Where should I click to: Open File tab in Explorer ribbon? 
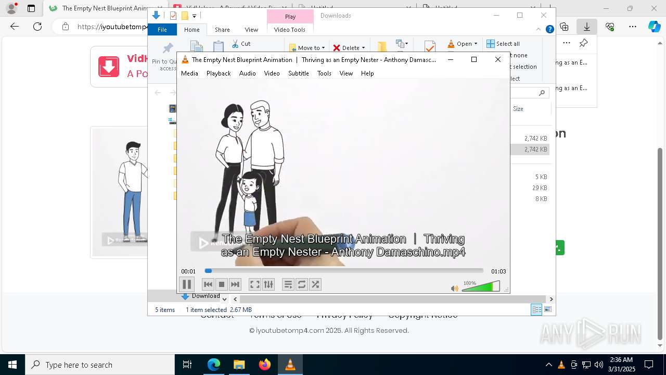162,30
